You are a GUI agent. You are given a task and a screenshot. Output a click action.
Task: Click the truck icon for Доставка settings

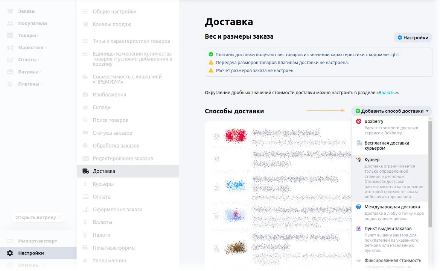click(86, 171)
